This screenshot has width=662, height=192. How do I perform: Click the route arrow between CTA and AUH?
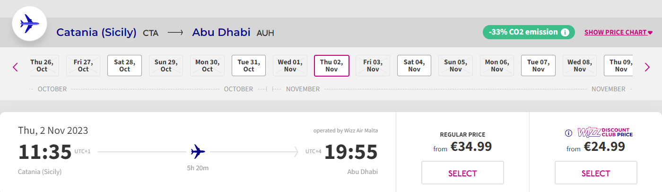pos(175,33)
